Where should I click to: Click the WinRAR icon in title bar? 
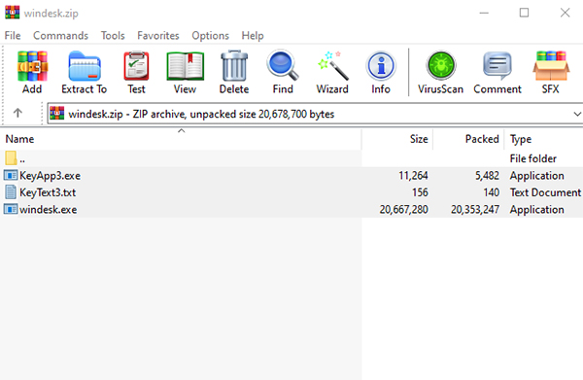pyautogui.click(x=12, y=13)
